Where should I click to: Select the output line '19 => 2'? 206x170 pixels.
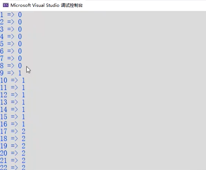tap(12, 146)
